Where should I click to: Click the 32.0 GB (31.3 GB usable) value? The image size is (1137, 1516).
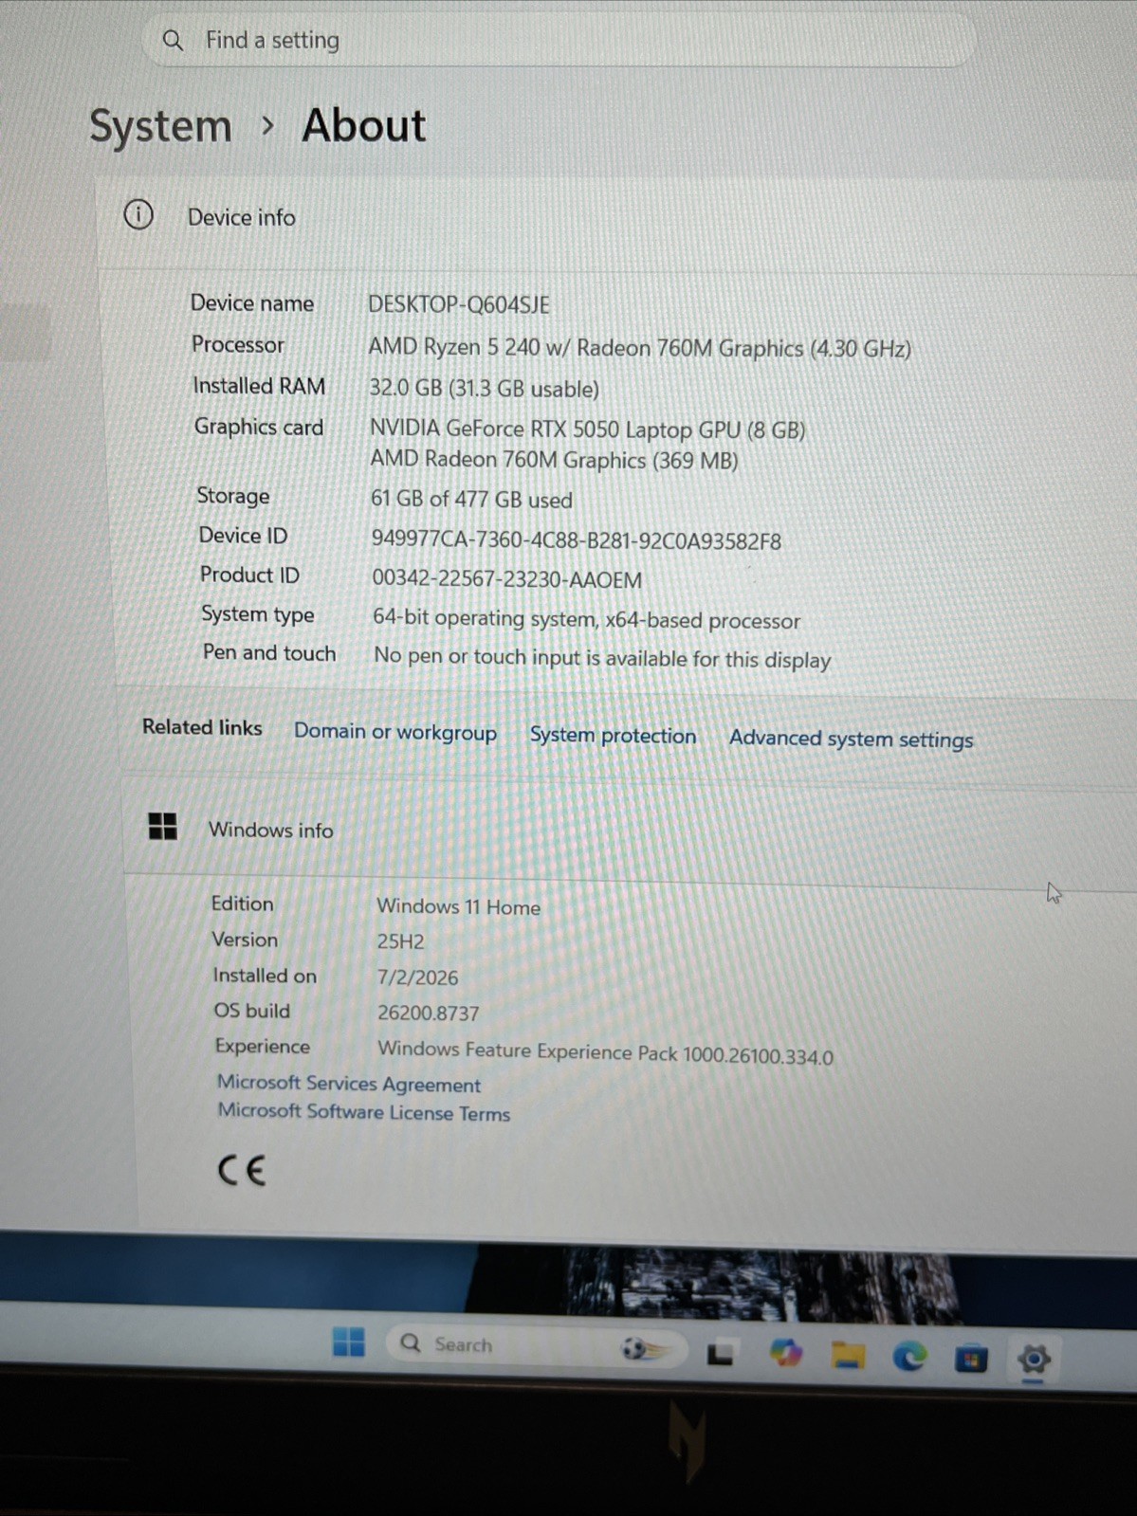pos(485,389)
